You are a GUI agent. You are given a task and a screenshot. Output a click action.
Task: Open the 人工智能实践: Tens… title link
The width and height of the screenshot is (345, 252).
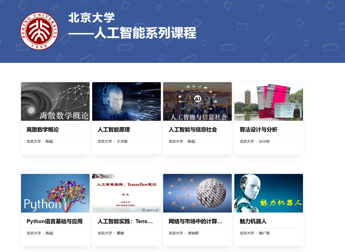(125, 221)
